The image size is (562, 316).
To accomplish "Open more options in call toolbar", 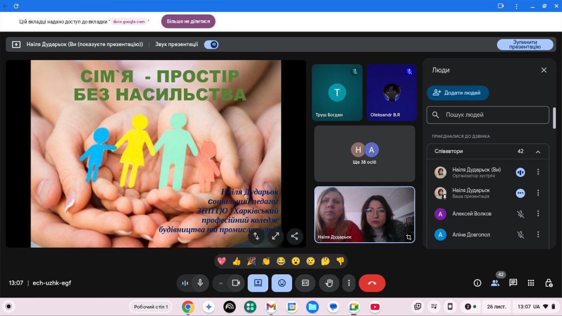I will pyautogui.click(x=349, y=283).
